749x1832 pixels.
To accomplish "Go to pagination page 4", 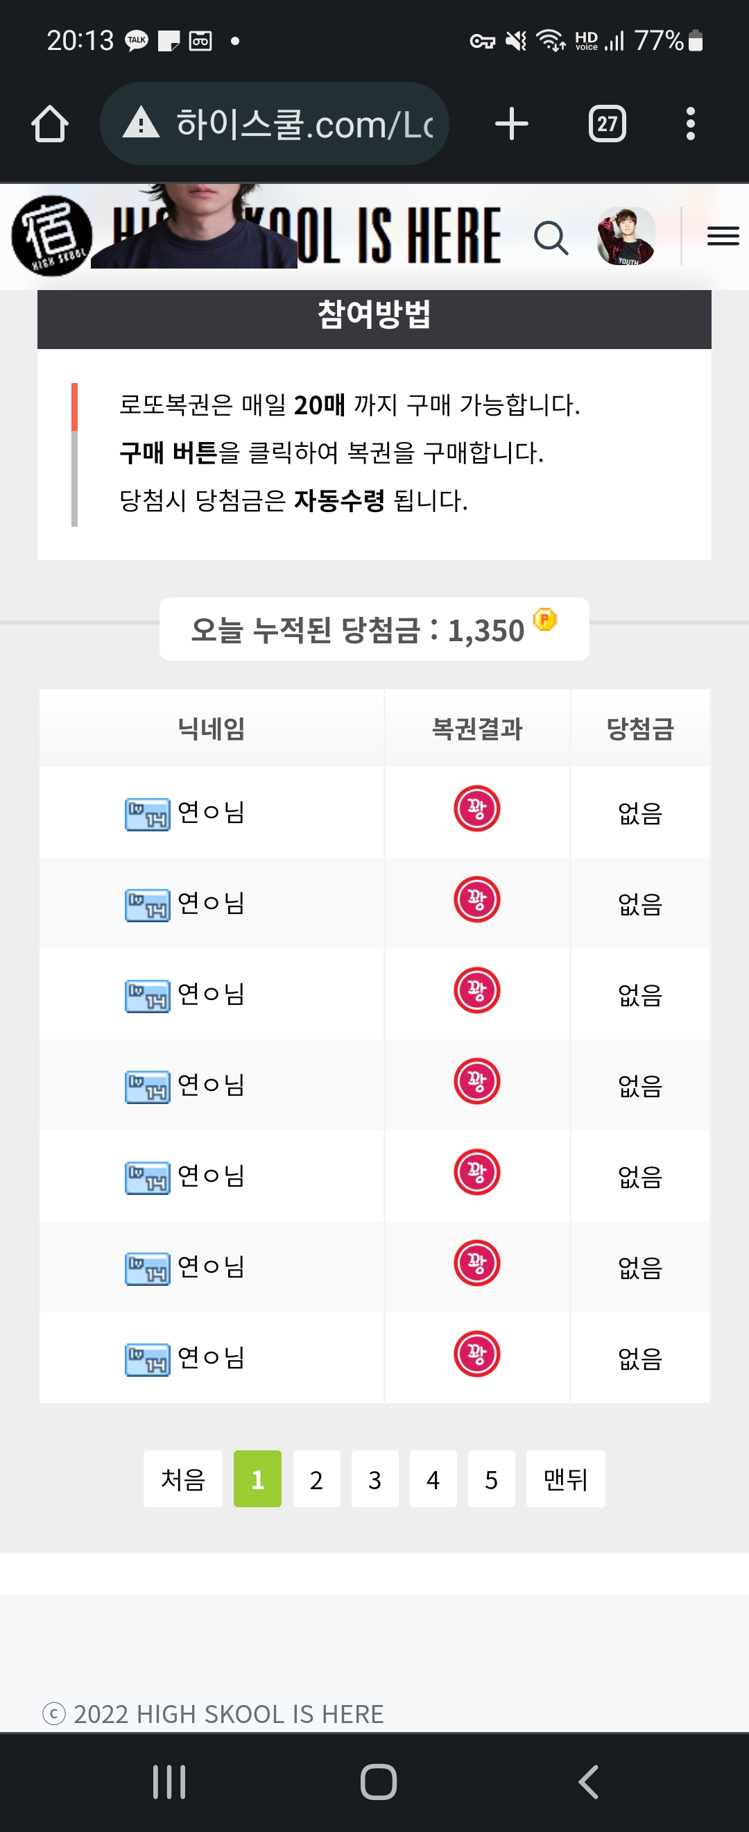I will point(433,1479).
